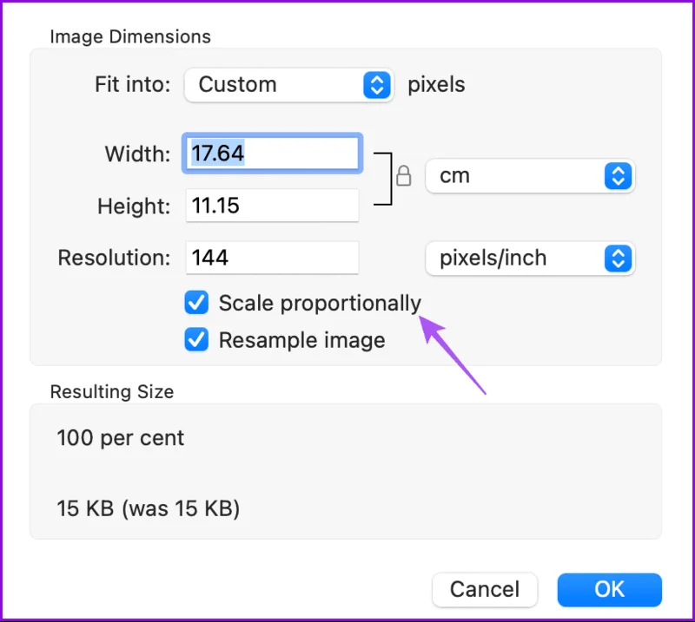Screen dimensions: 695x622
Task: Click the Width label
Action: 137,154
